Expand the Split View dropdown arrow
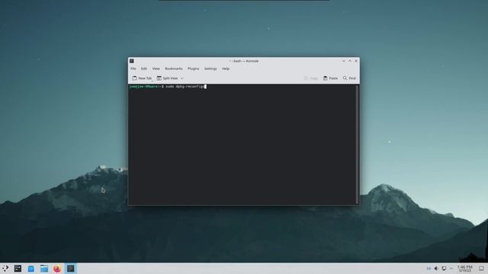Screen dimensions: 488x274 [x=182, y=78]
